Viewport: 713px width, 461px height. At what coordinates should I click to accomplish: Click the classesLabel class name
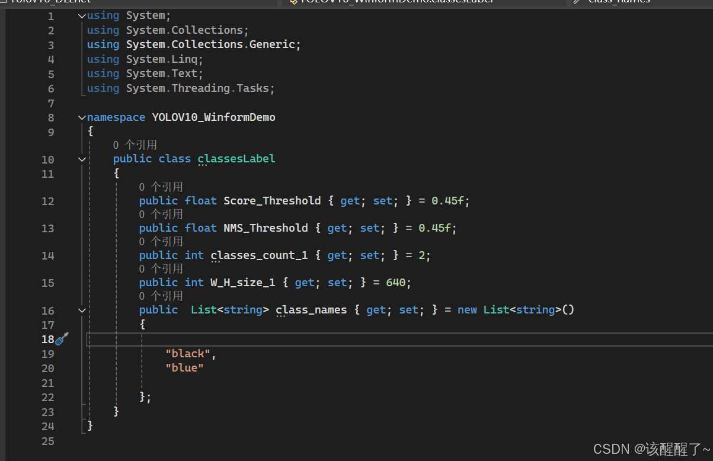pyautogui.click(x=236, y=159)
